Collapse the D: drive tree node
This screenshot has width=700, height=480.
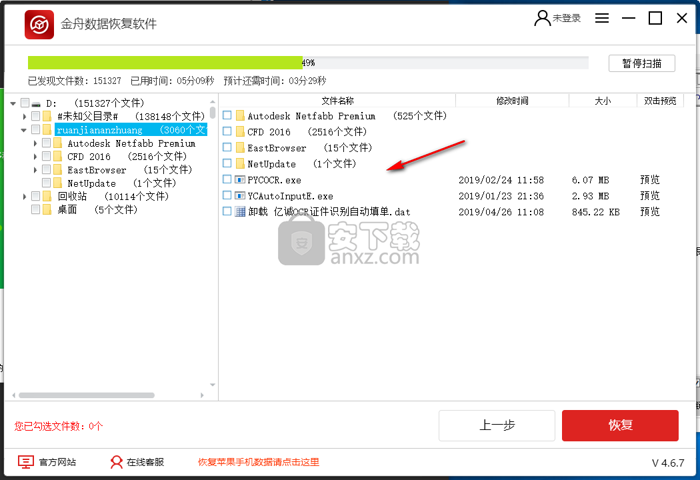13,103
